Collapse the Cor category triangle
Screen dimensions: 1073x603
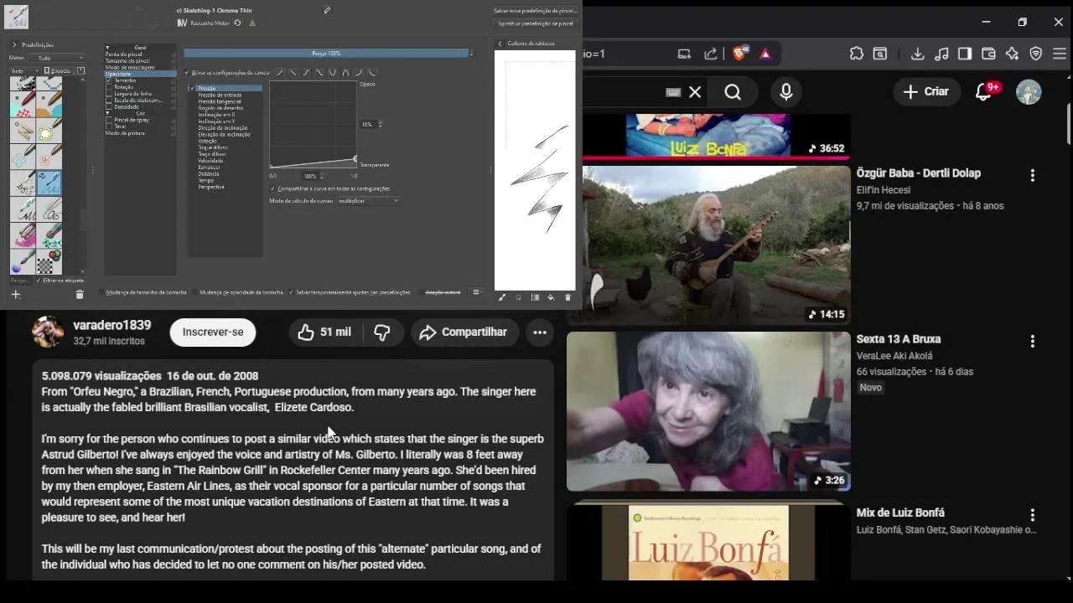coord(107,113)
